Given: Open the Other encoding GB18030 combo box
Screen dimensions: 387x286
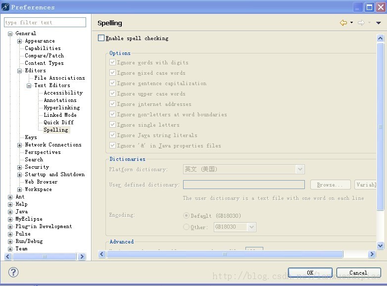Looking at the screenshot, I should 235,227.
